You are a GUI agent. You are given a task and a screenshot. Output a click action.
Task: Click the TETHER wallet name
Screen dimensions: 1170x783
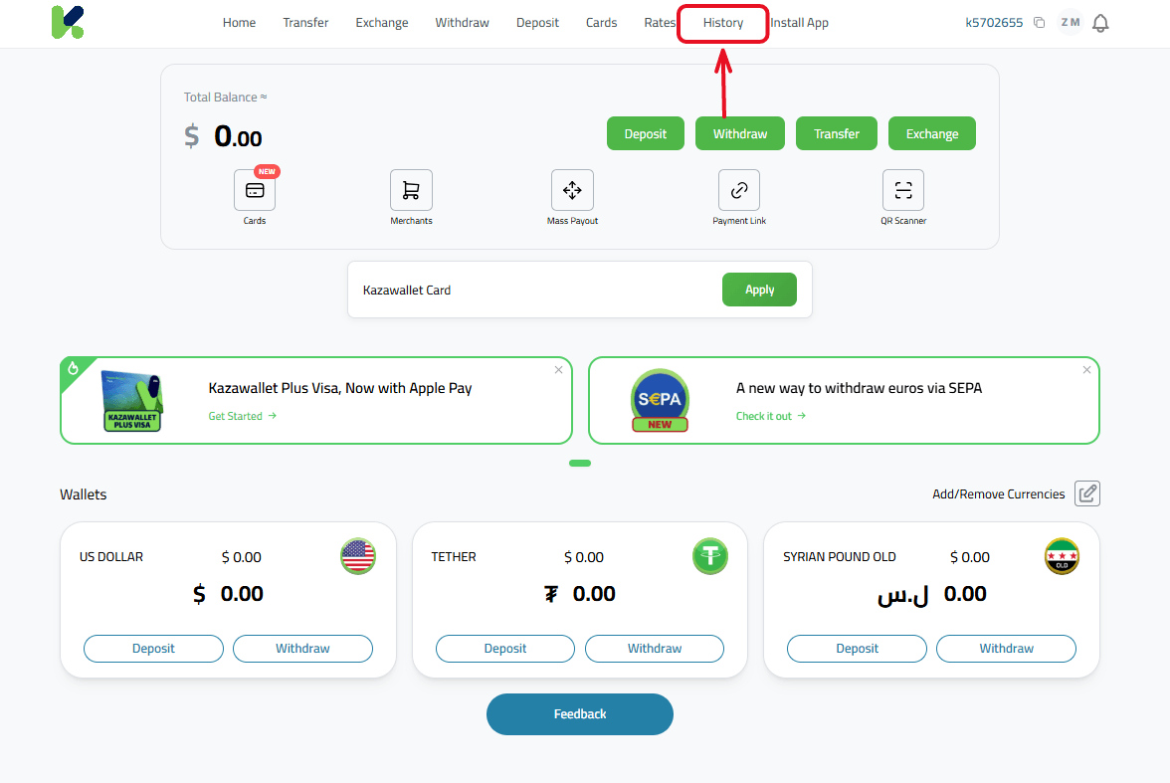454,557
